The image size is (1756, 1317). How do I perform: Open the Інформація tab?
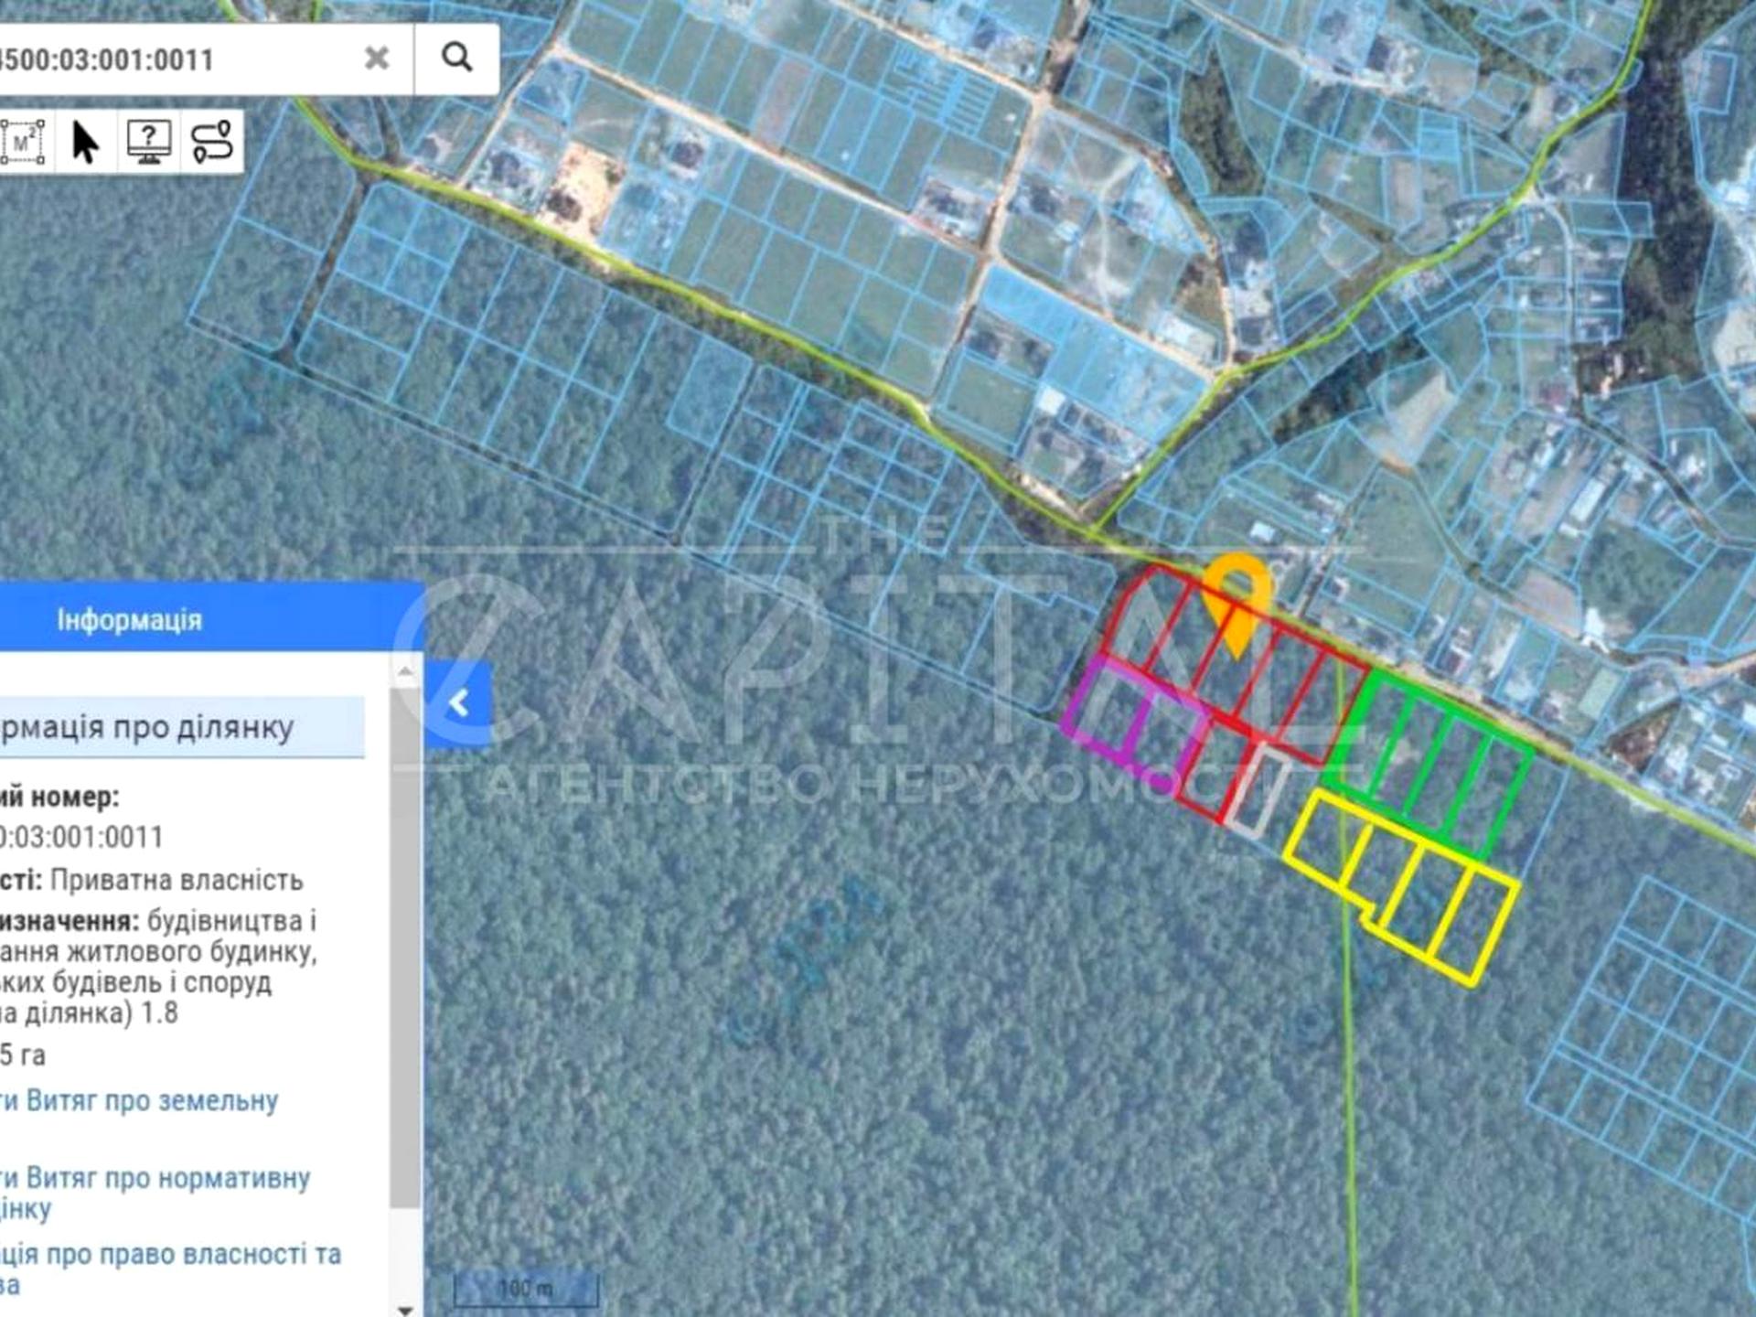point(129,620)
